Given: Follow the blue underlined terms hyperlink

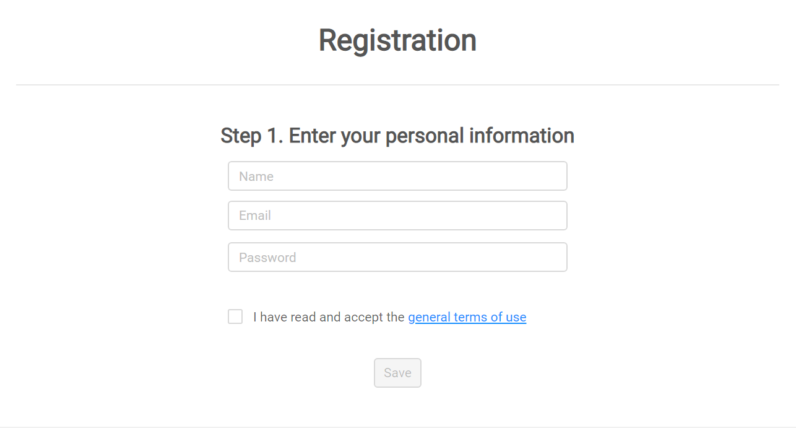Looking at the screenshot, I should [467, 317].
